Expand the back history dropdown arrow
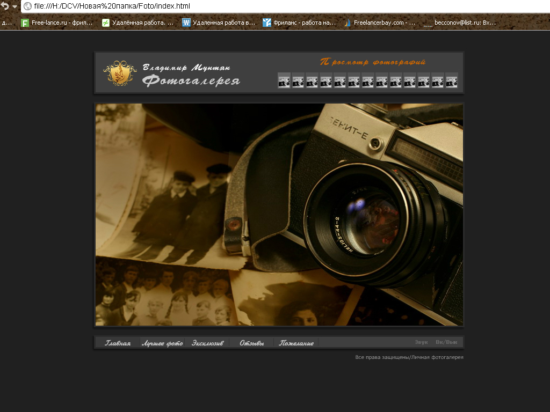This screenshot has width=550, height=412. [x=15, y=7]
